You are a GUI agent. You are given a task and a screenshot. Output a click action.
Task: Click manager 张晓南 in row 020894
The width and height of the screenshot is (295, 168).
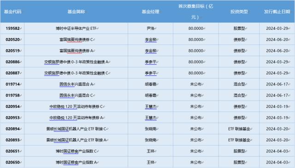pyautogui.click(x=151, y=129)
